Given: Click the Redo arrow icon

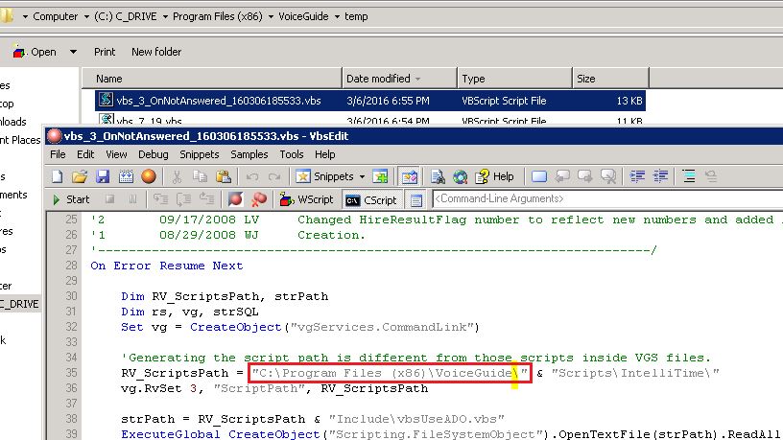Looking at the screenshot, I should point(274,176).
